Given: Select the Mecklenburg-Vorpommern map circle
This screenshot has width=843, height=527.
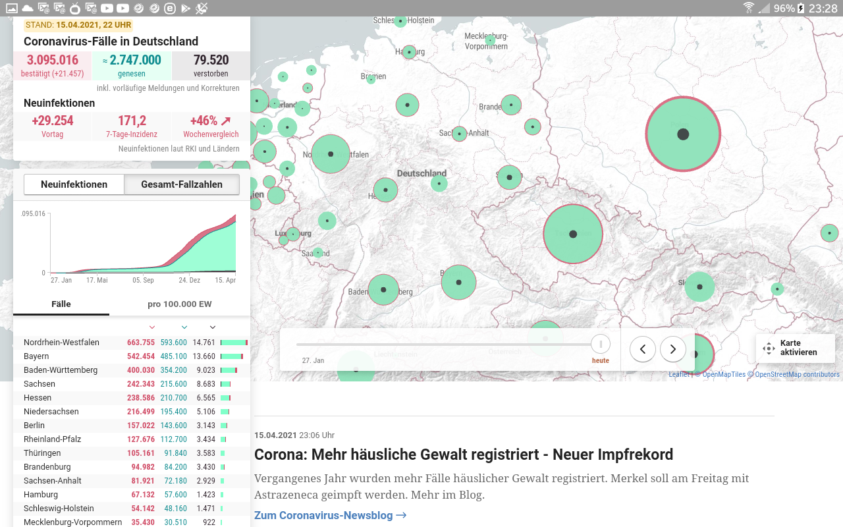Looking at the screenshot, I should (x=490, y=40).
